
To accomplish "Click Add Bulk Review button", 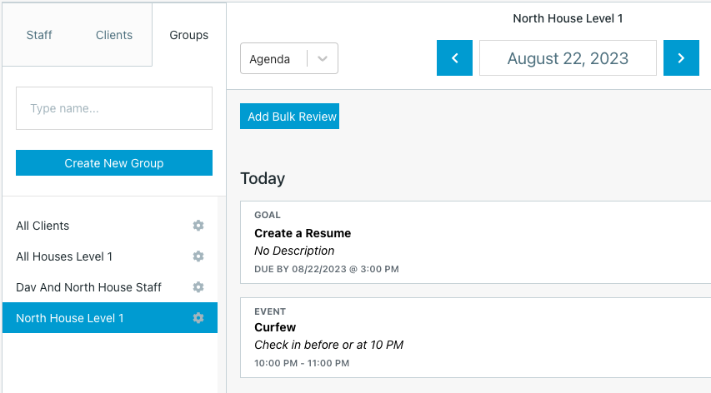I will pyautogui.click(x=289, y=117).
